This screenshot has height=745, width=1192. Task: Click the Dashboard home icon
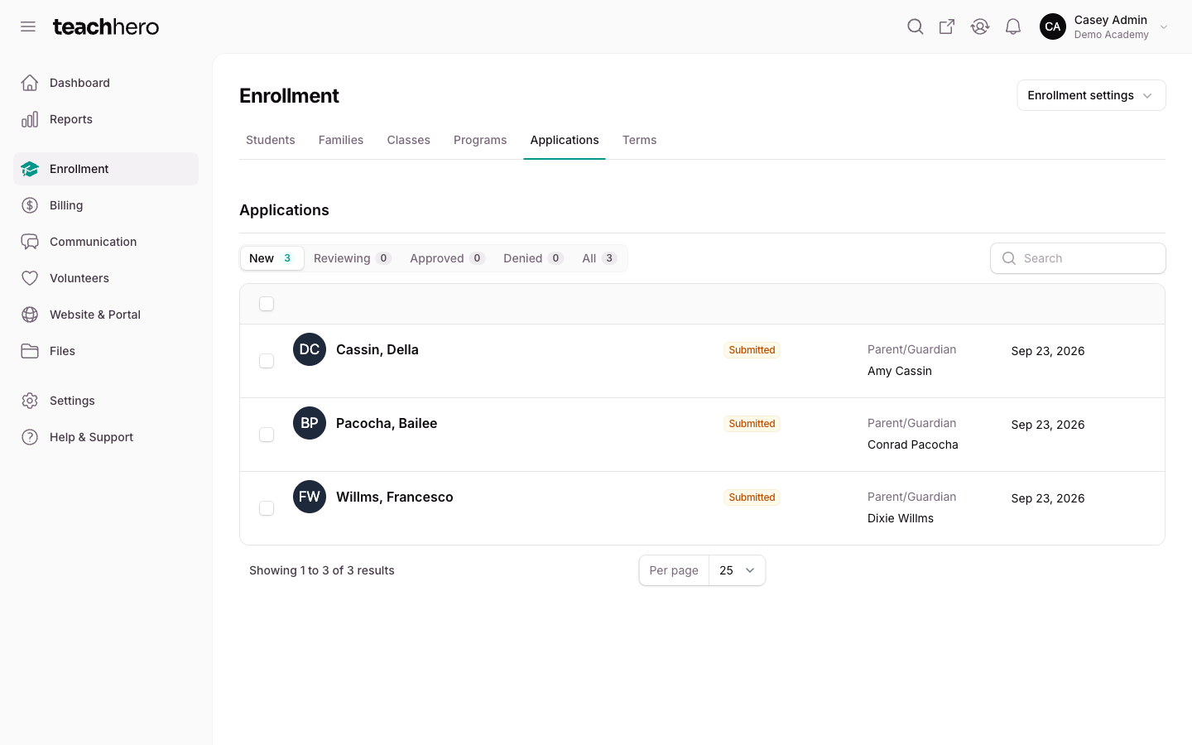tap(30, 83)
